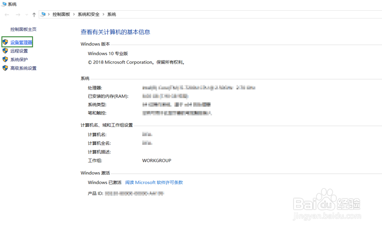Screen dimensions: 382x229
Task: Click the 系统类型: label
Action: pos(97,104)
